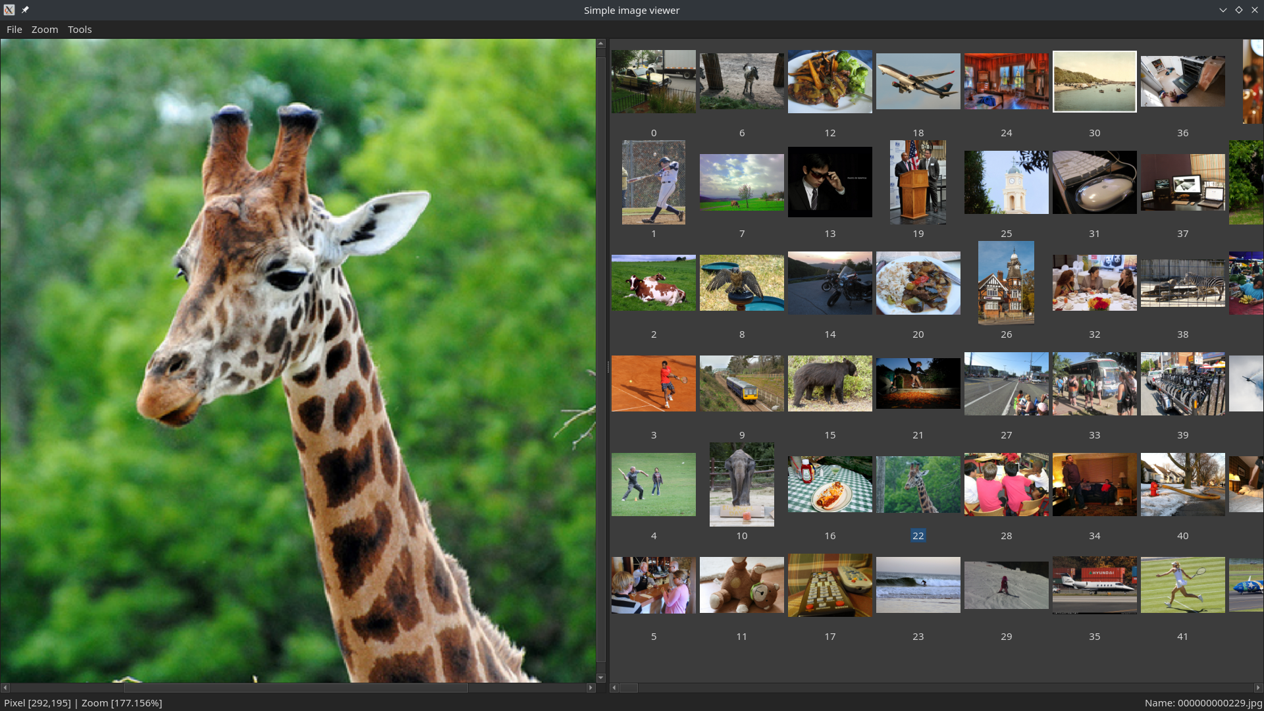Open the File menu
Screen dimensions: 1264x711
(14, 30)
